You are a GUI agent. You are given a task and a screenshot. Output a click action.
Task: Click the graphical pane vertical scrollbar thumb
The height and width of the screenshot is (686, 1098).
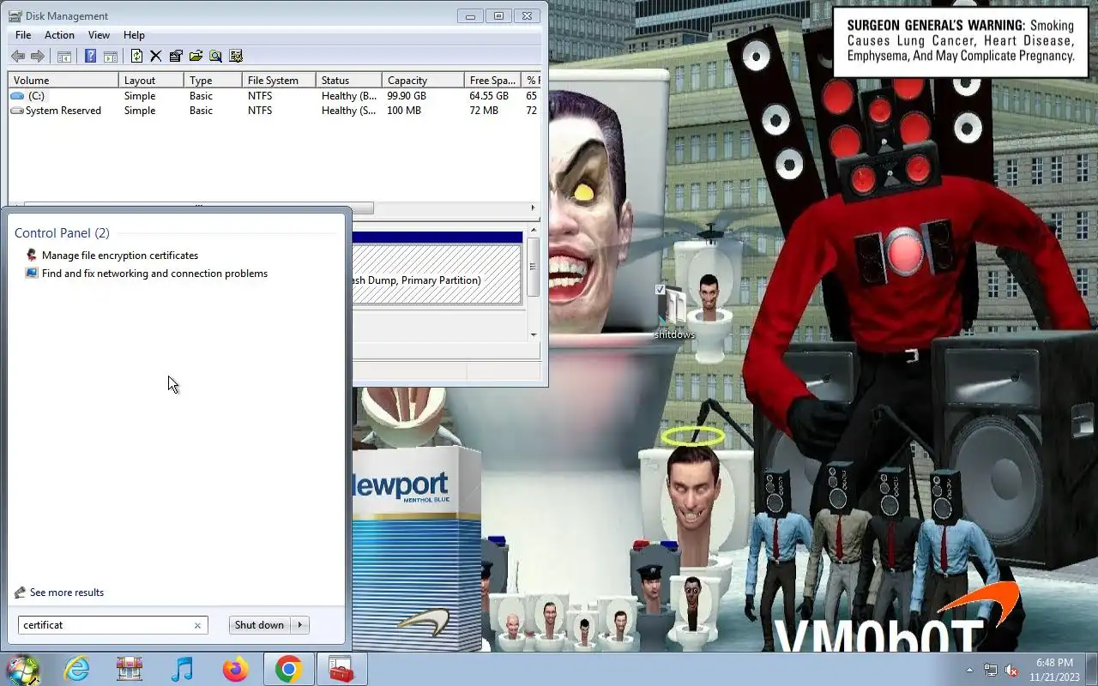coord(534,267)
